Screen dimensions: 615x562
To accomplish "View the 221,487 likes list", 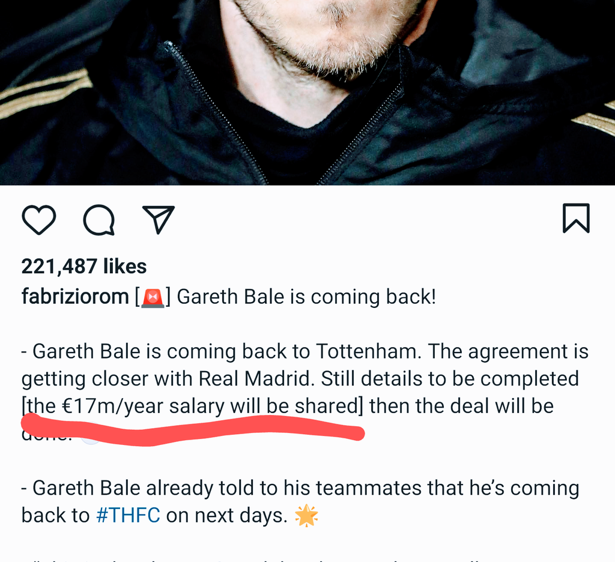I will [x=84, y=267].
